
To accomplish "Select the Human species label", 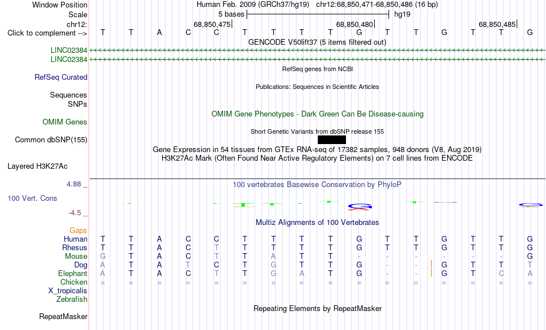I will 75,239.
